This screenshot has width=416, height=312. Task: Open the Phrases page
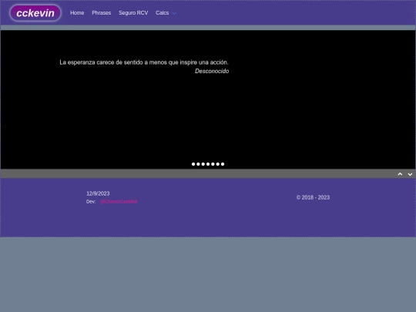point(102,13)
